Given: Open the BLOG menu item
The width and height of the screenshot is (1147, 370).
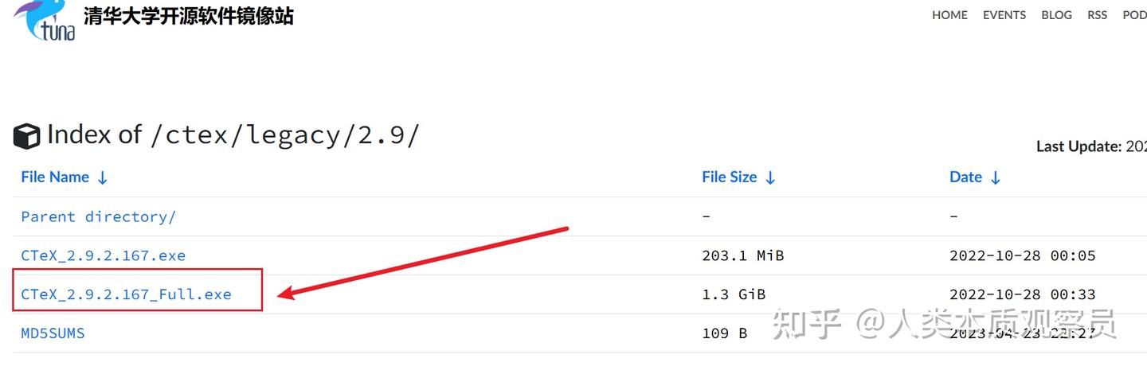Looking at the screenshot, I should pyautogui.click(x=1056, y=15).
